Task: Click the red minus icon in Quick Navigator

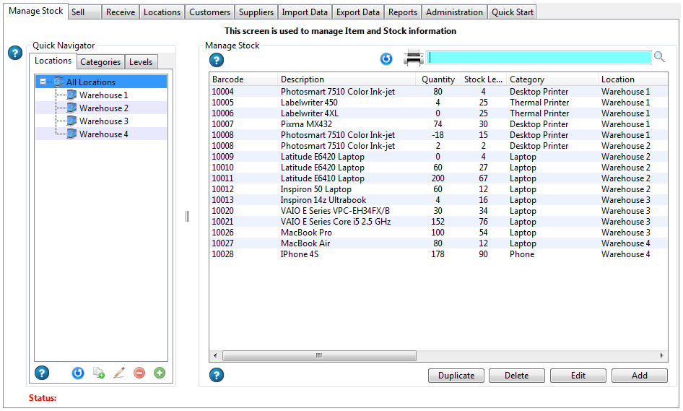Action: tap(139, 373)
